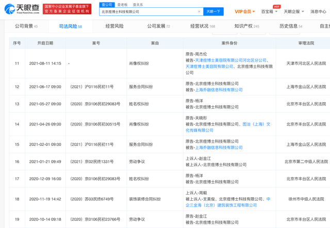This screenshot has height=228, width=330.
Task: Open the 知识产权 tab
Action: pos(246,26)
